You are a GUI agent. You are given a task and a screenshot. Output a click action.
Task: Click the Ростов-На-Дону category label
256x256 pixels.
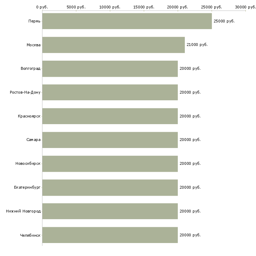(25, 92)
